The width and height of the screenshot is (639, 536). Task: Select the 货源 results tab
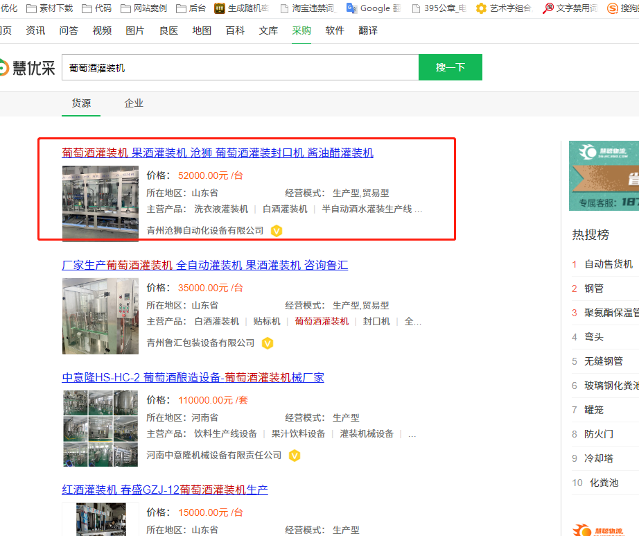pyautogui.click(x=81, y=103)
